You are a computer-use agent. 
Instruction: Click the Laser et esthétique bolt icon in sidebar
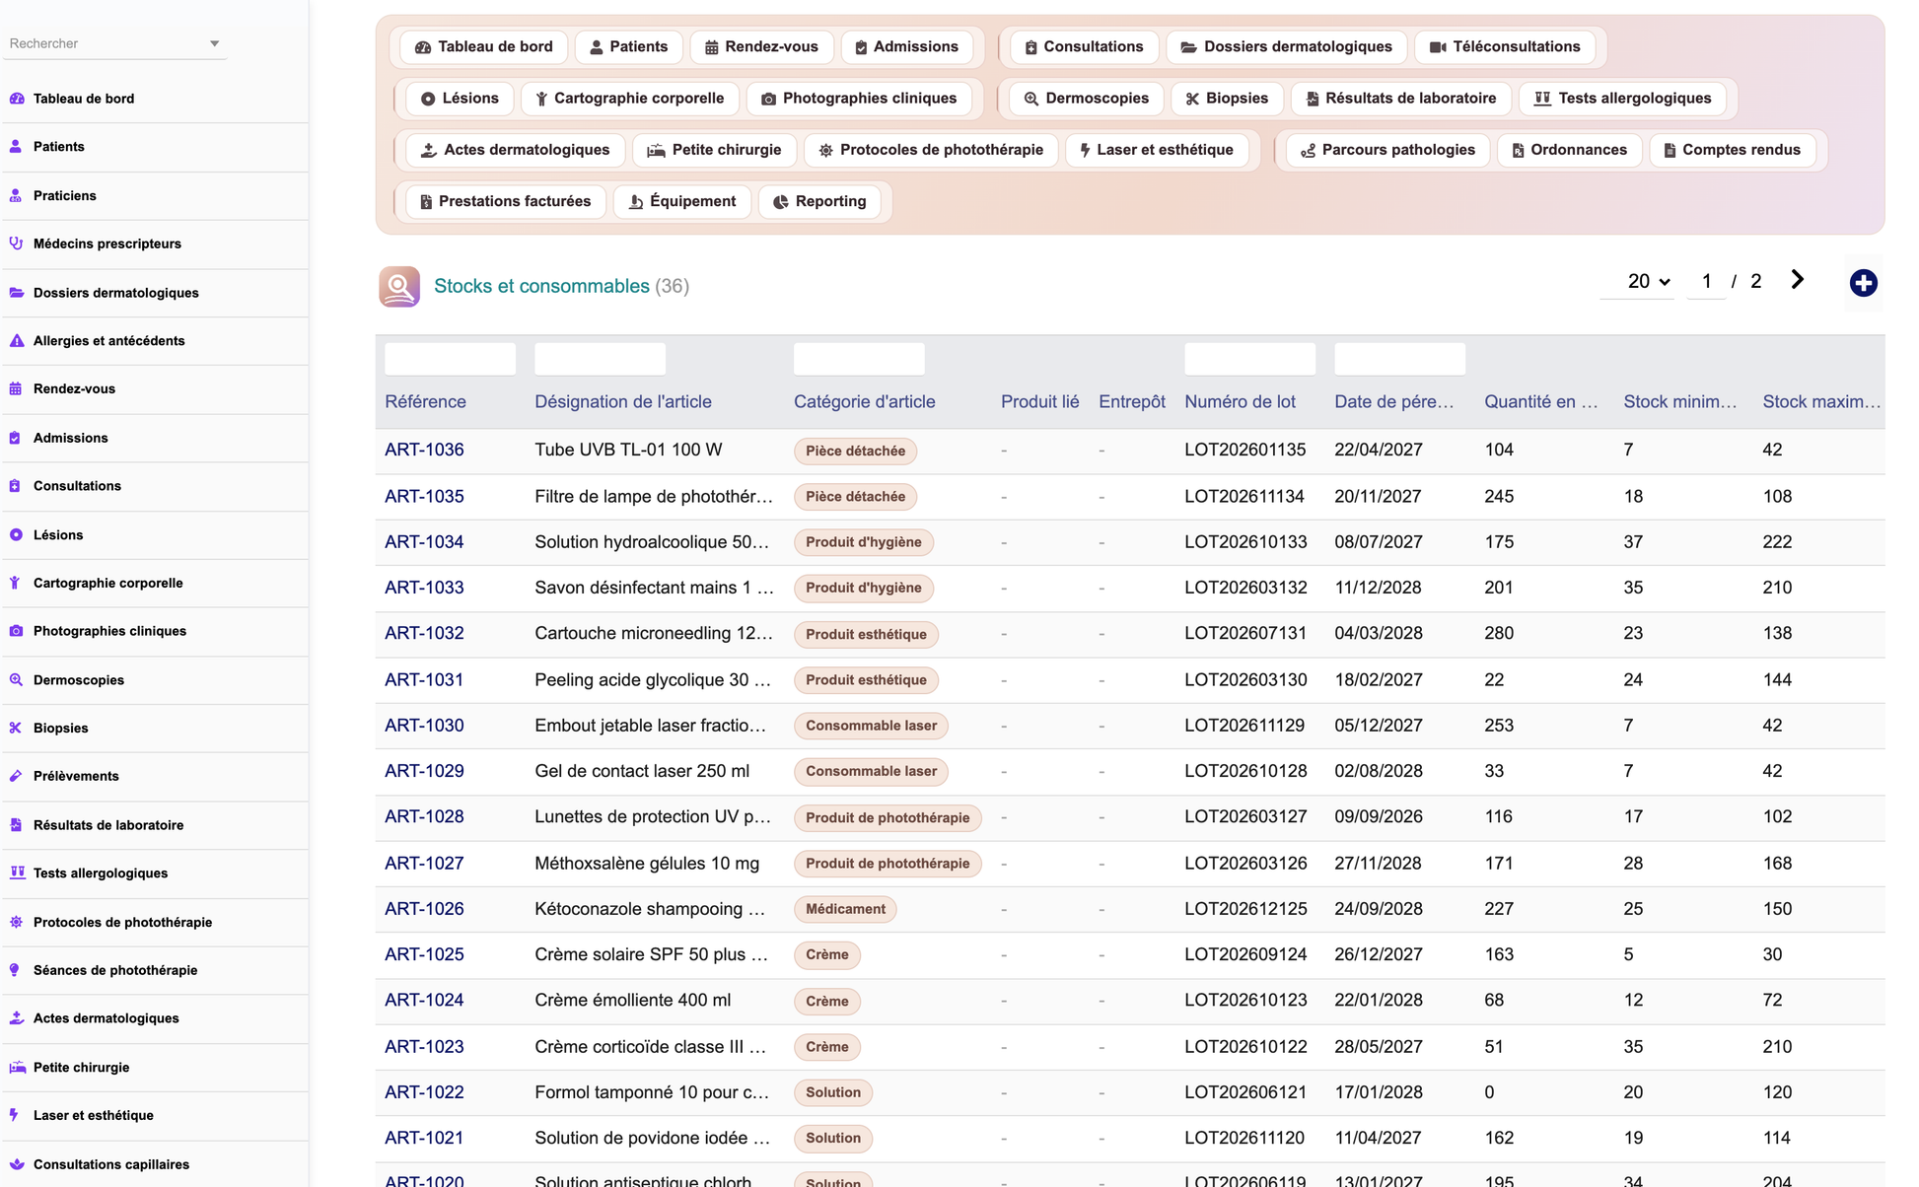click(x=14, y=1115)
